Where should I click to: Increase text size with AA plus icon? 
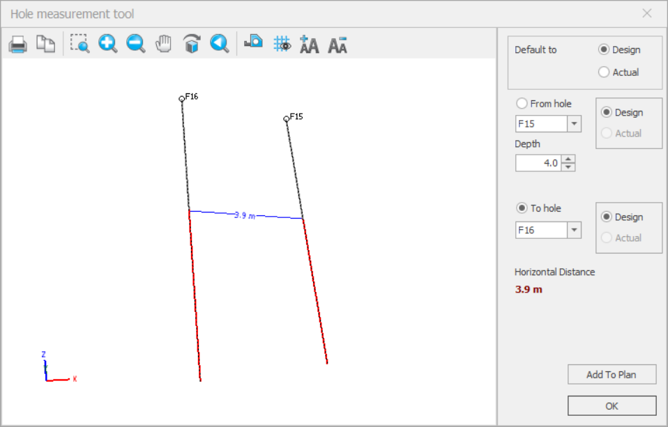(310, 45)
